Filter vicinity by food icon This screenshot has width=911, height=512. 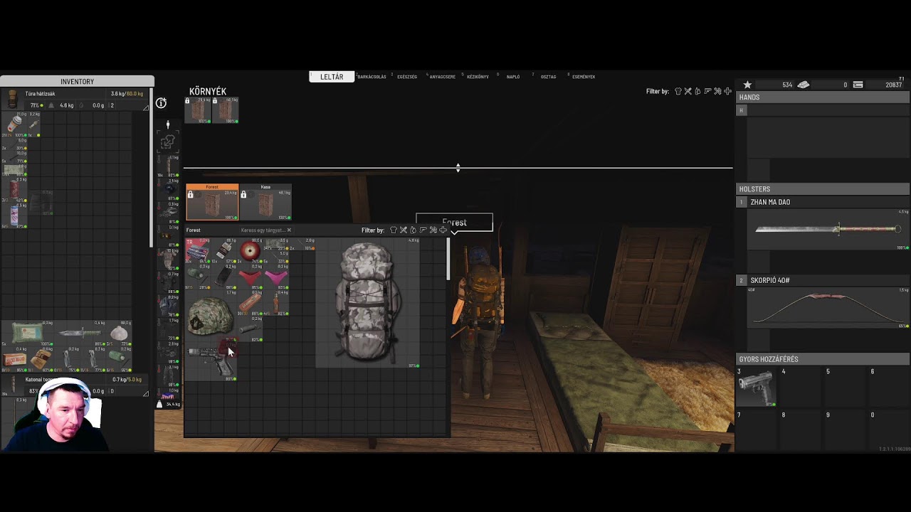(697, 92)
